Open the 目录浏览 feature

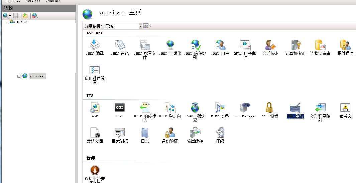tap(120, 135)
